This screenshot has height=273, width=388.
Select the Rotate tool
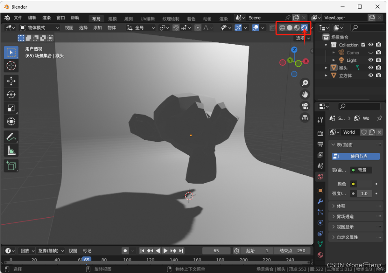coord(11,95)
